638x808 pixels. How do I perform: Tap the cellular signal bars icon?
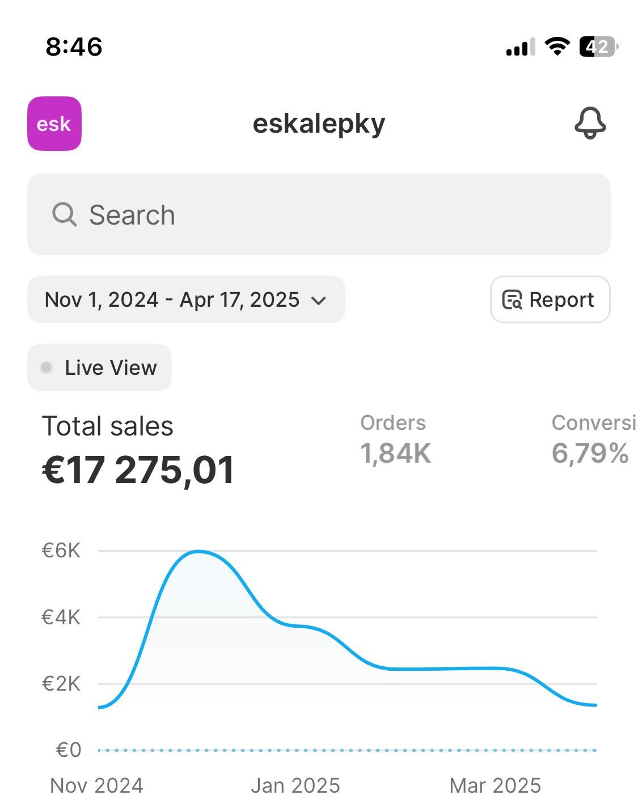tap(521, 48)
